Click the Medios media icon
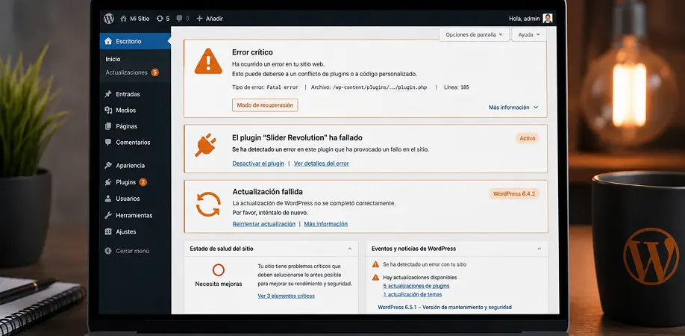 (108, 110)
